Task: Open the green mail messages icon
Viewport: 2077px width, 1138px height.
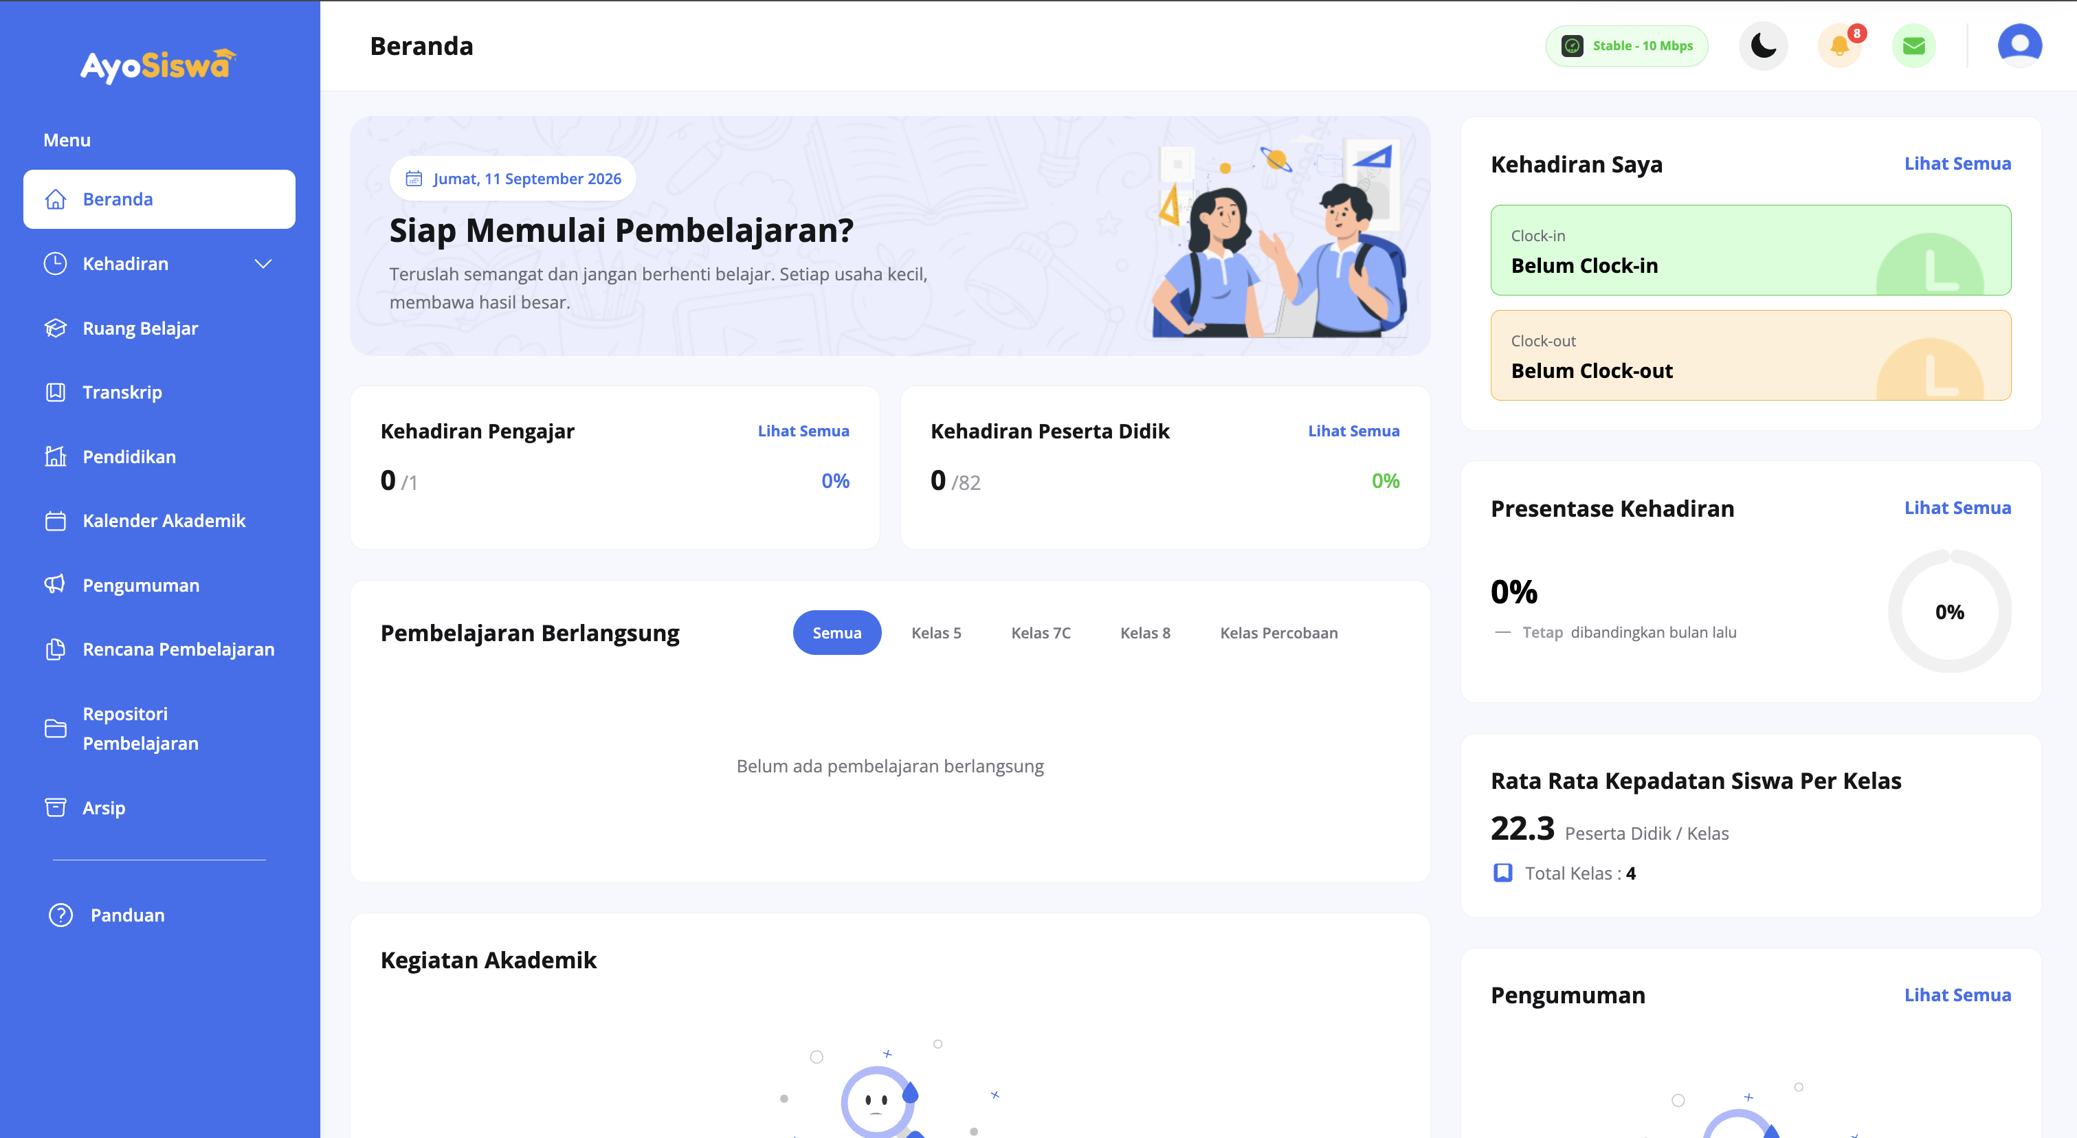Action: point(1914,46)
